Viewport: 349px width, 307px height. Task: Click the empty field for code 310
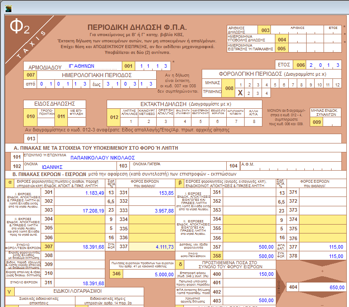coord(79,274)
